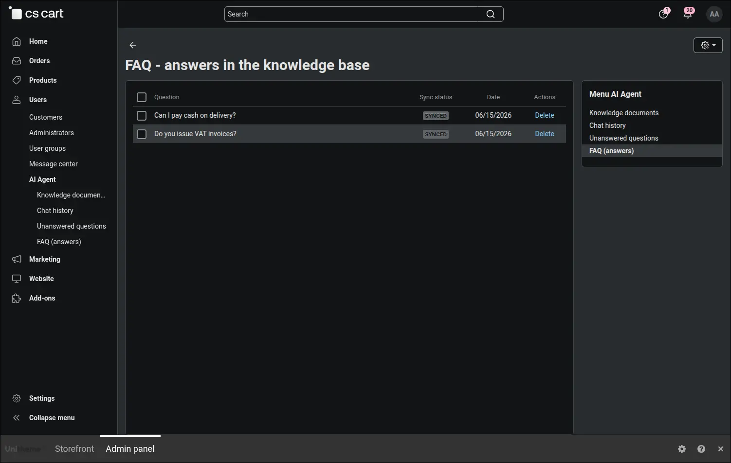Open the AA user avatar menu

pyautogui.click(x=714, y=14)
